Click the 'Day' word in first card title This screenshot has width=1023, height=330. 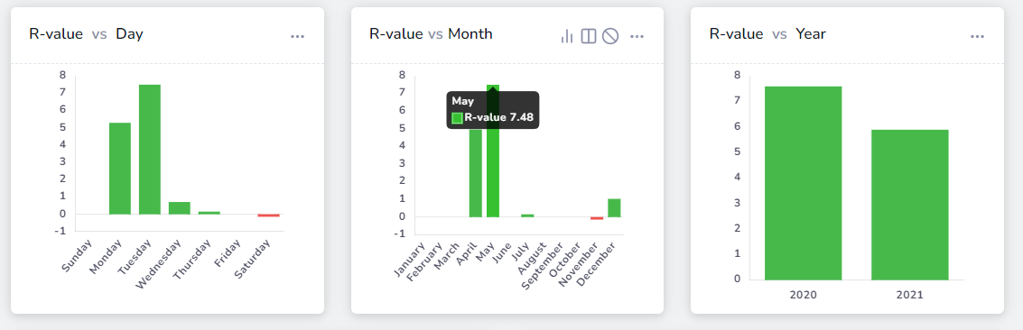click(129, 34)
